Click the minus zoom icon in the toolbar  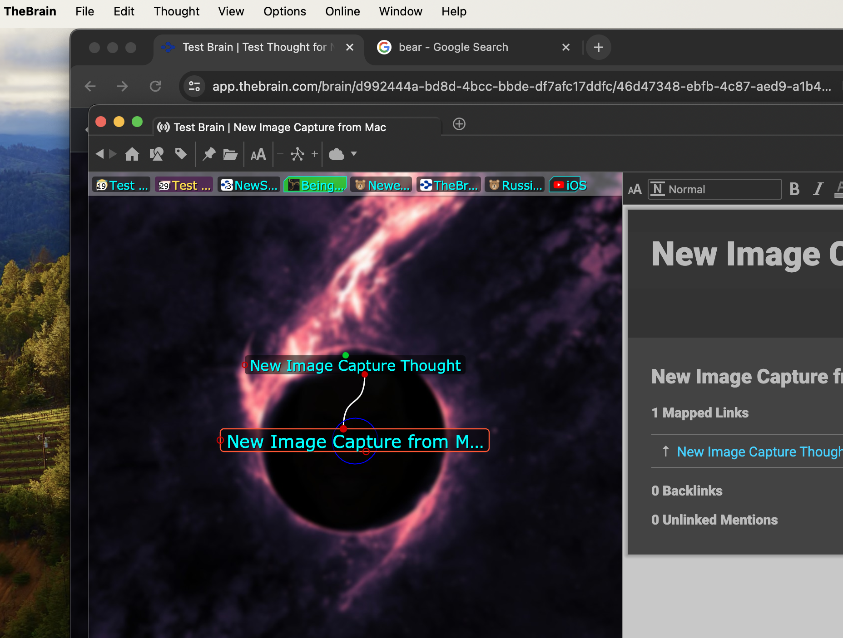coord(280,154)
